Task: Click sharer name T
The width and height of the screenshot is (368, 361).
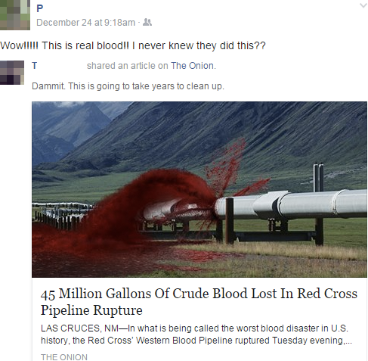Action: [x=35, y=66]
